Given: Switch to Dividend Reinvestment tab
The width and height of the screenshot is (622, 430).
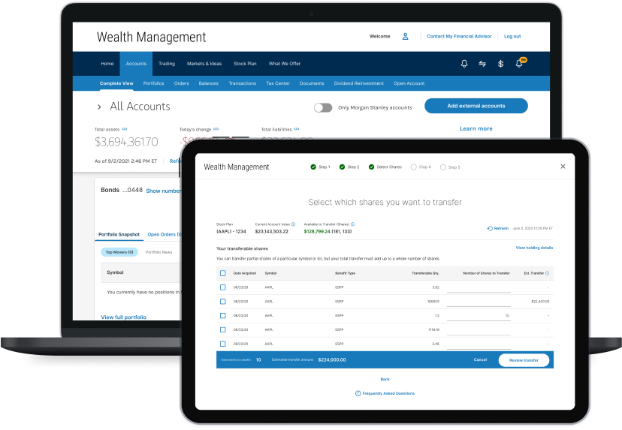Looking at the screenshot, I should point(358,83).
